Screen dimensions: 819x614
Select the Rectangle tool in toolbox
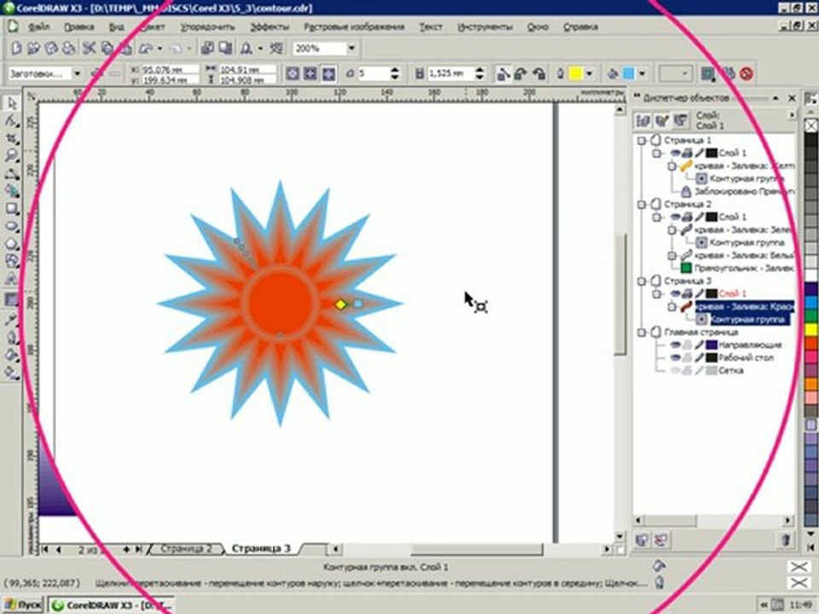pyautogui.click(x=11, y=209)
